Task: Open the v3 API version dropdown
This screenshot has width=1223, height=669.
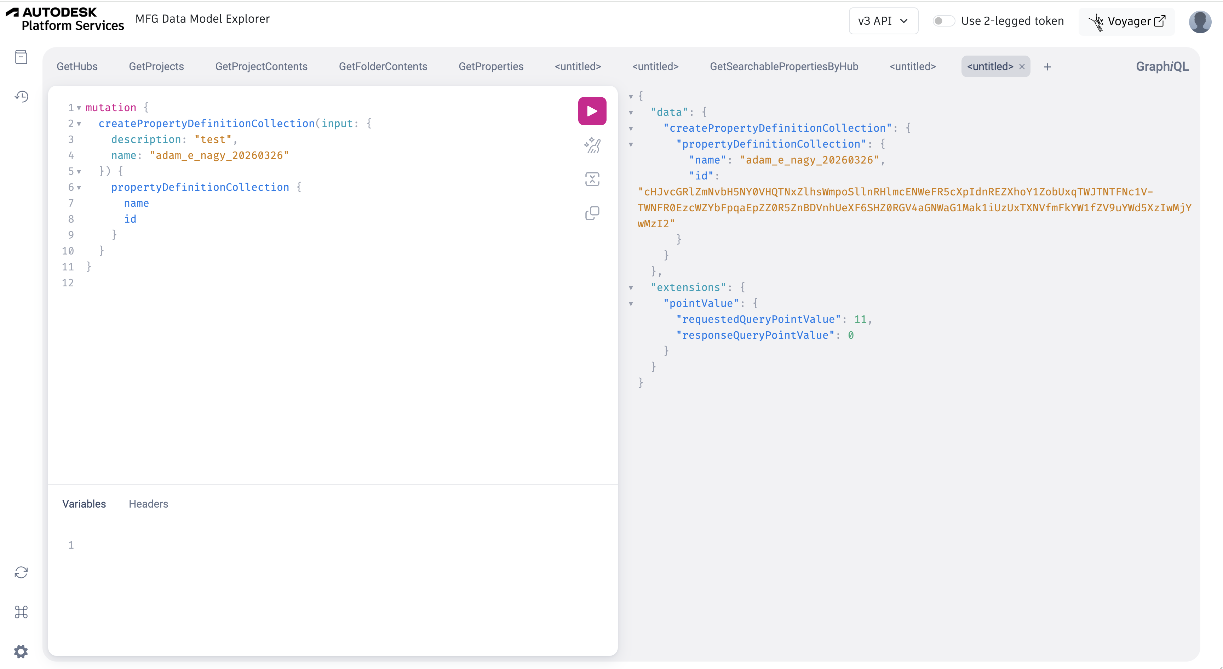Action: point(883,21)
